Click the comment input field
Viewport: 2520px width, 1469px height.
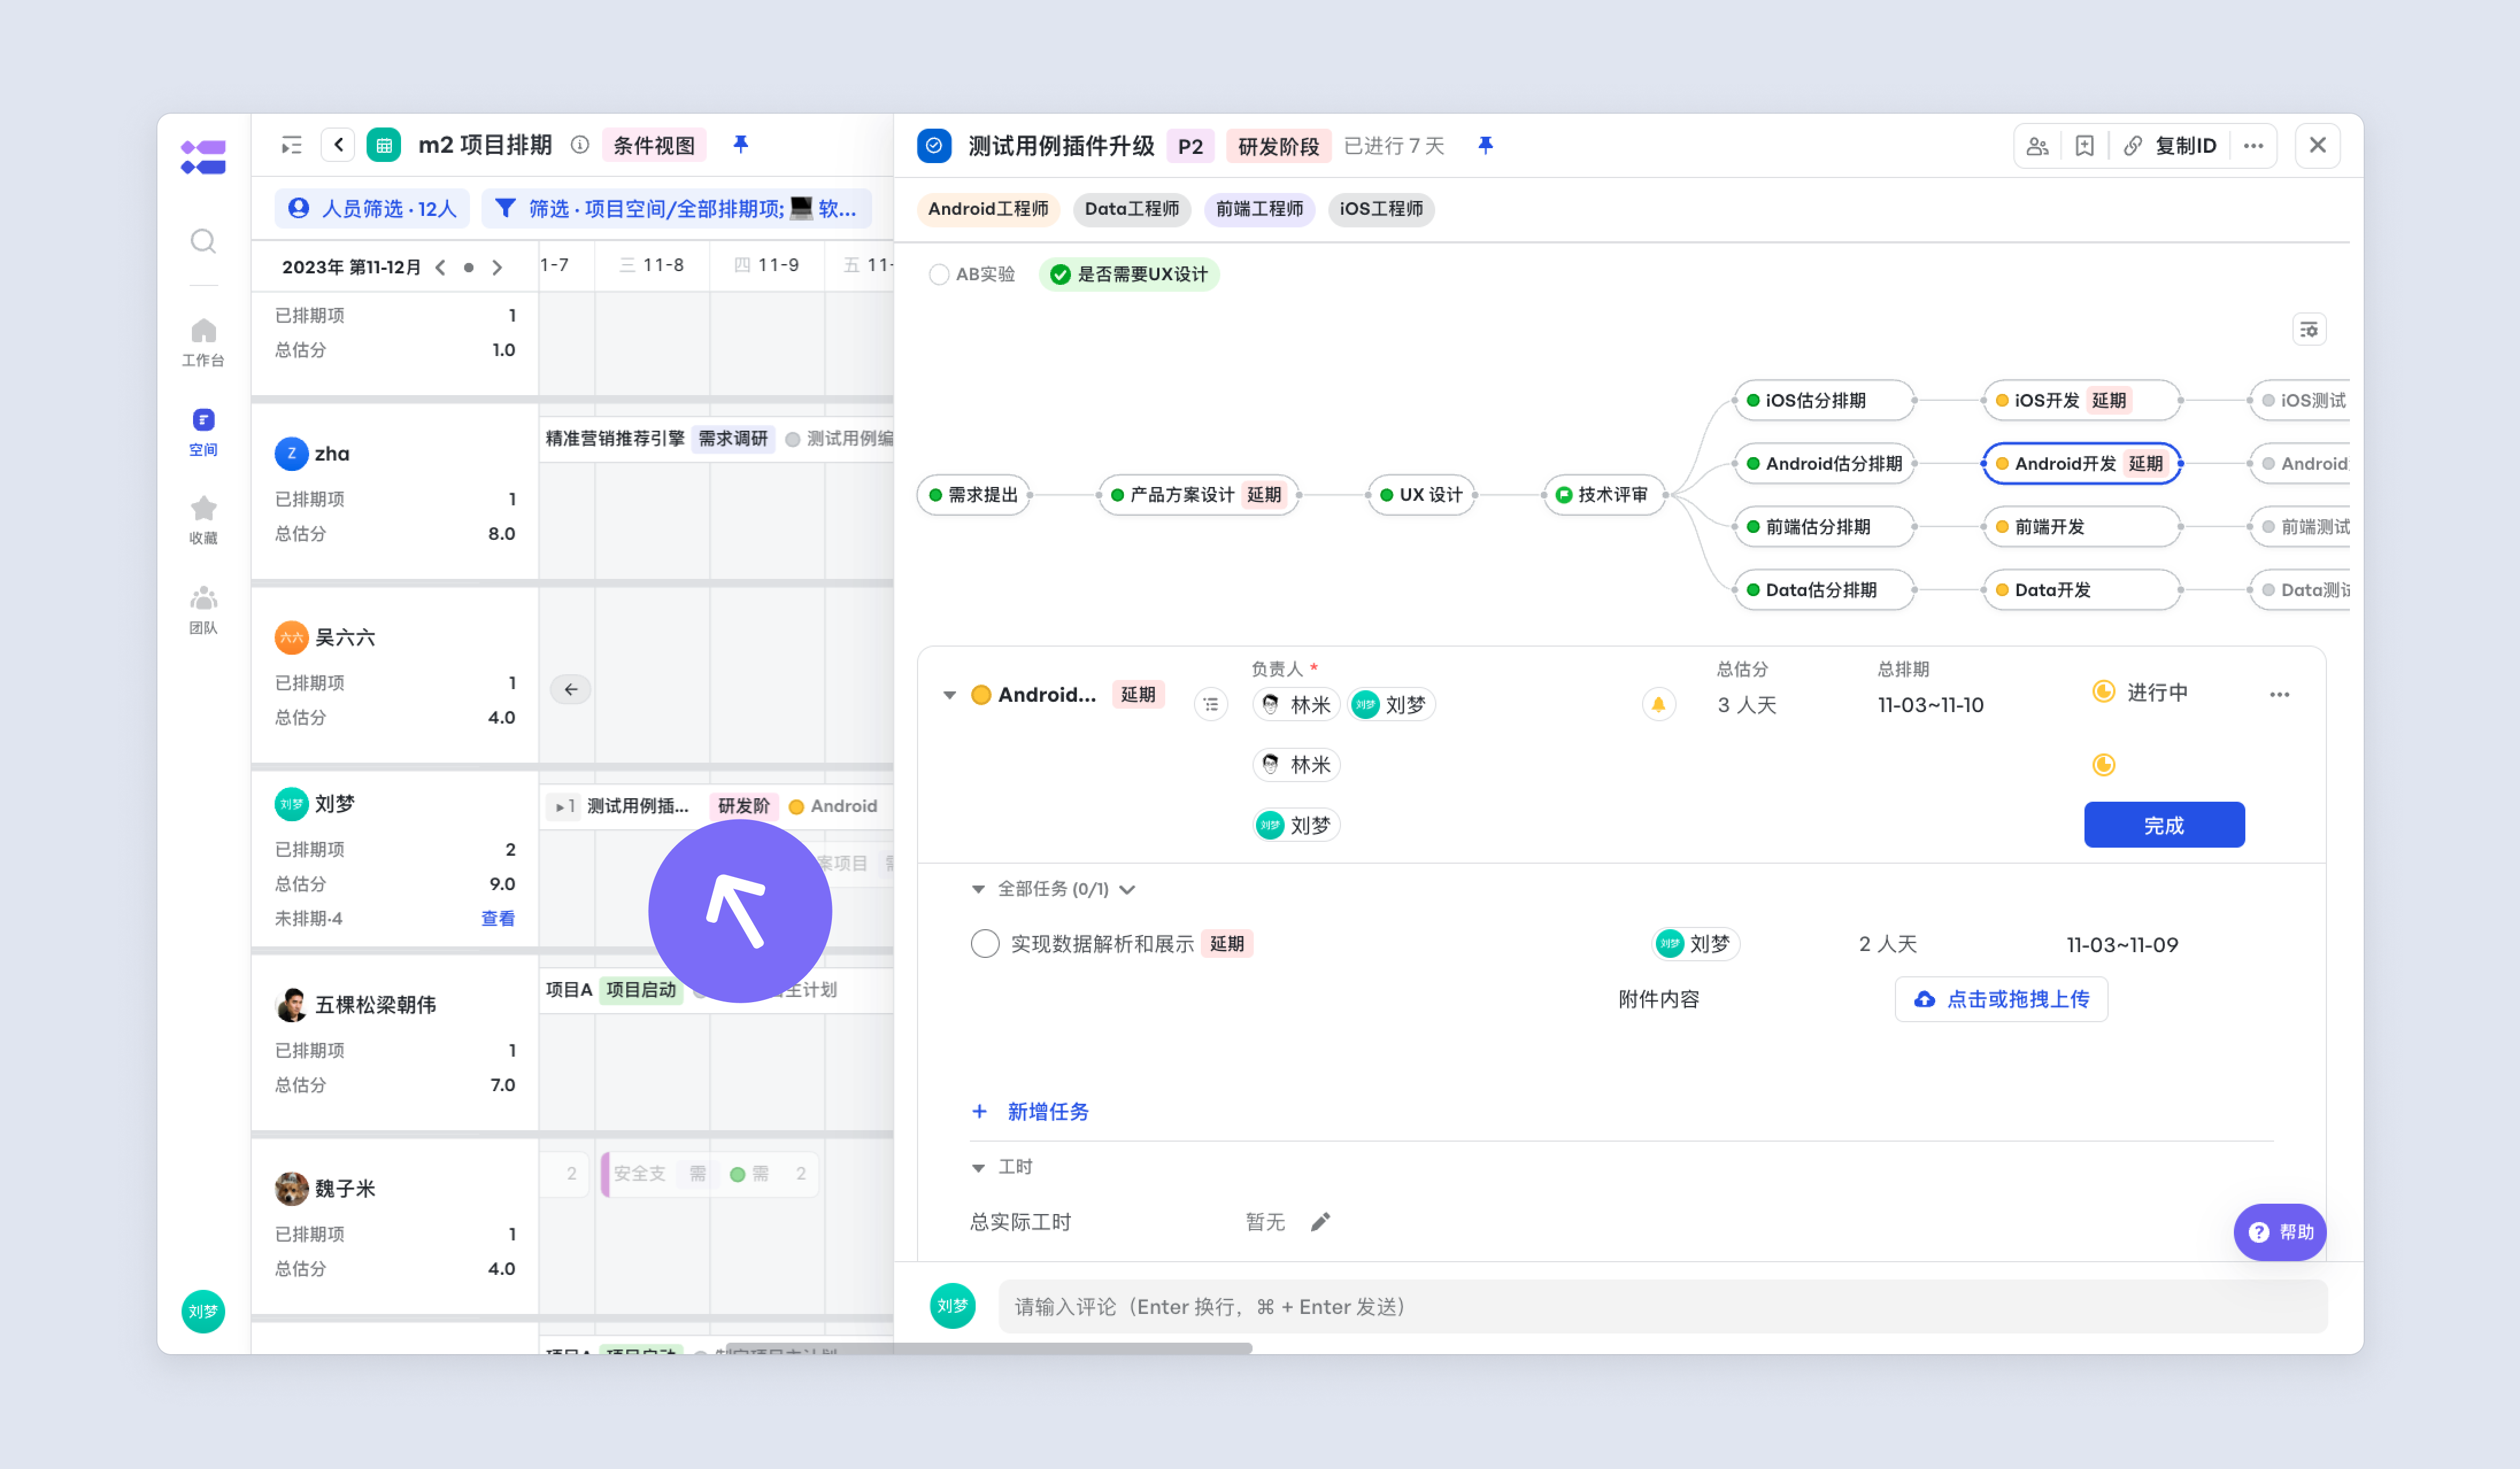[x=1663, y=1307]
